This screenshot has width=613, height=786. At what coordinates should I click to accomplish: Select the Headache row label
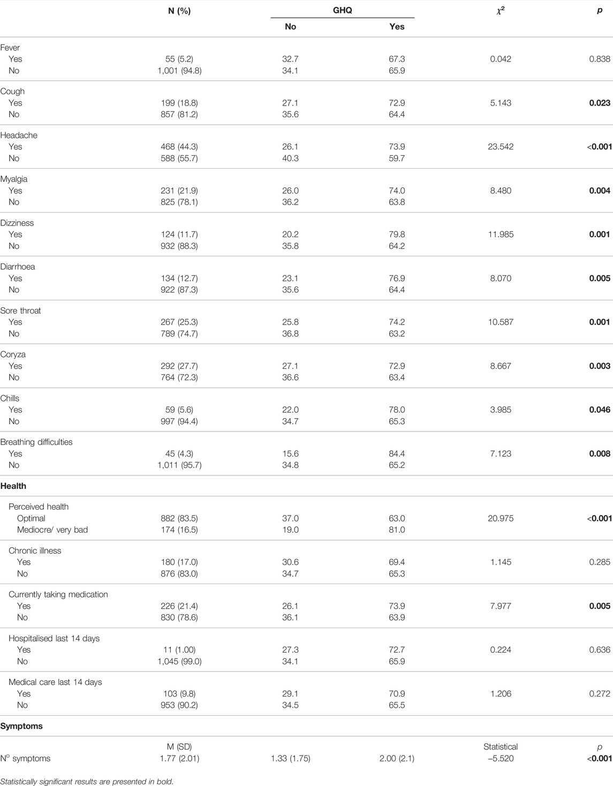tap(19, 135)
